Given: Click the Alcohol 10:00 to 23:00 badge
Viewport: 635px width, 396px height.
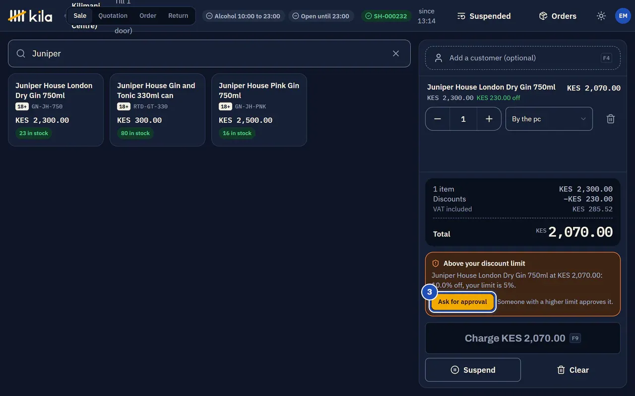Looking at the screenshot, I should pos(243,16).
